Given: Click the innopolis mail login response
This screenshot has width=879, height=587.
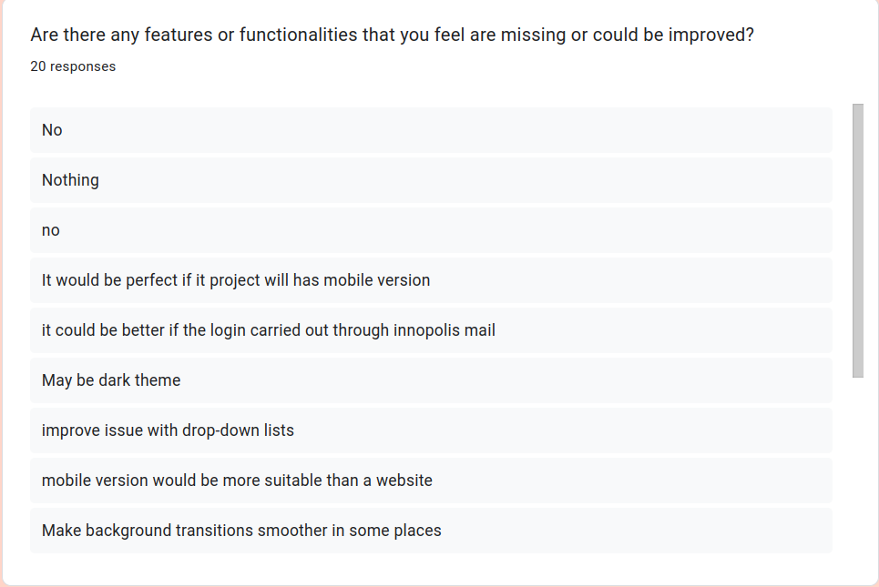Looking at the screenshot, I should tap(431, 330).
